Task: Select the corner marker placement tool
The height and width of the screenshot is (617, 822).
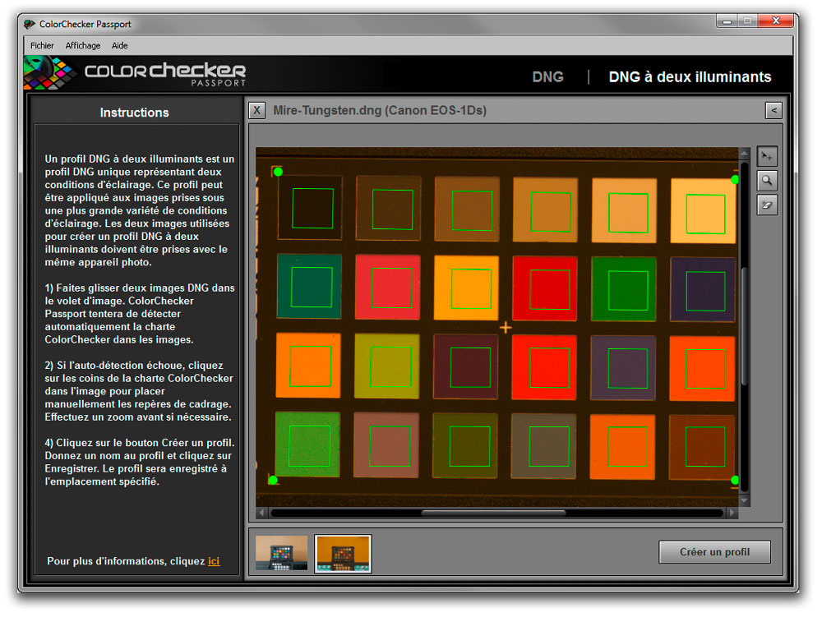Action: tap(767, 157)
